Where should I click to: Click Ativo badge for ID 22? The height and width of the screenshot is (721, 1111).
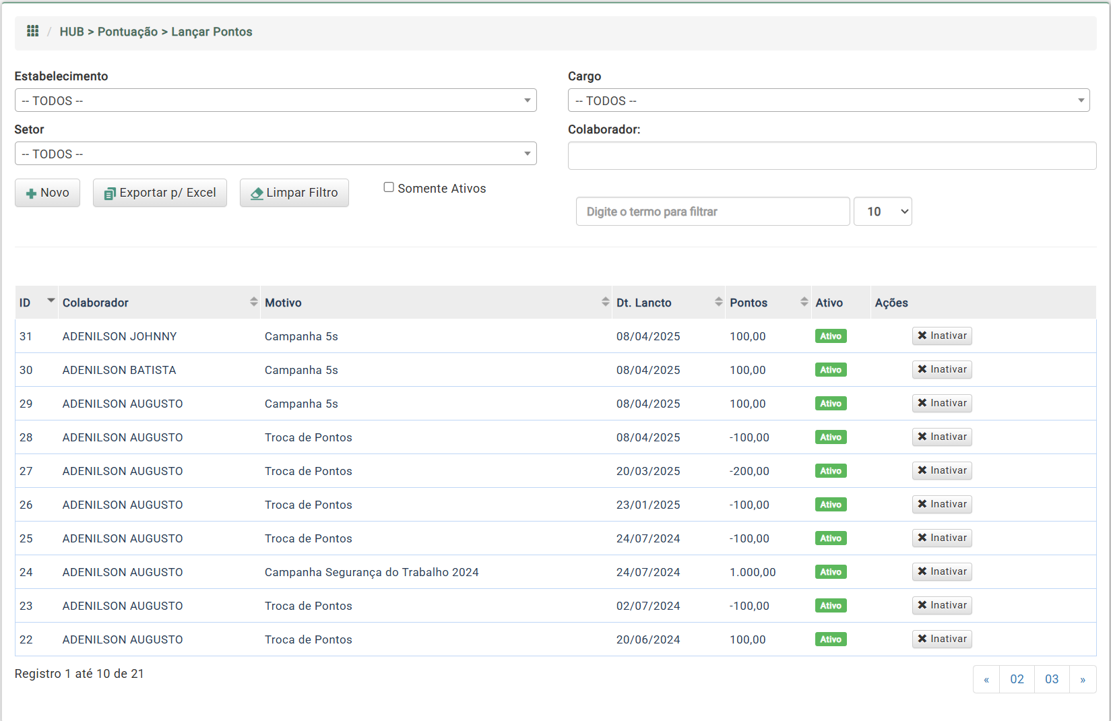[x=831, y=639]
